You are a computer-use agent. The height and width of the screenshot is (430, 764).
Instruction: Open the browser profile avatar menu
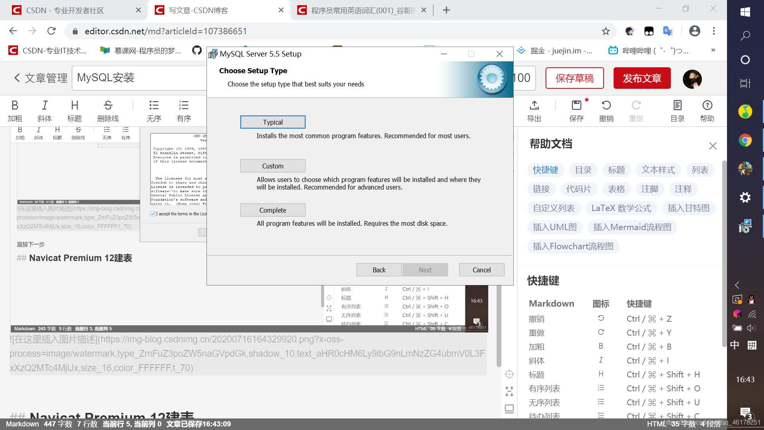tap(695, 31)
